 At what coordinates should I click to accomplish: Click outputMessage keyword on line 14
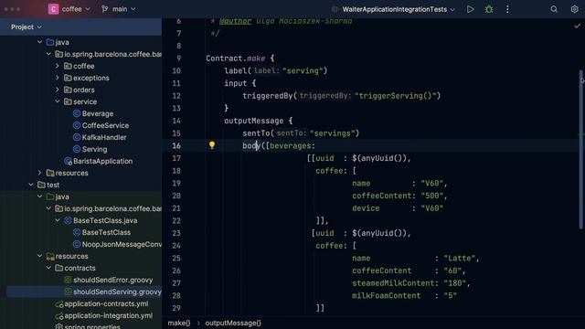254,121
